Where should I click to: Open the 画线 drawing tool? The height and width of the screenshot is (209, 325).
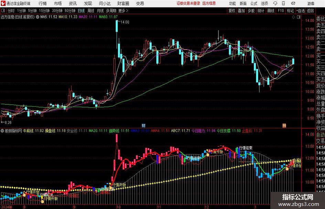(x=271, y=11)
